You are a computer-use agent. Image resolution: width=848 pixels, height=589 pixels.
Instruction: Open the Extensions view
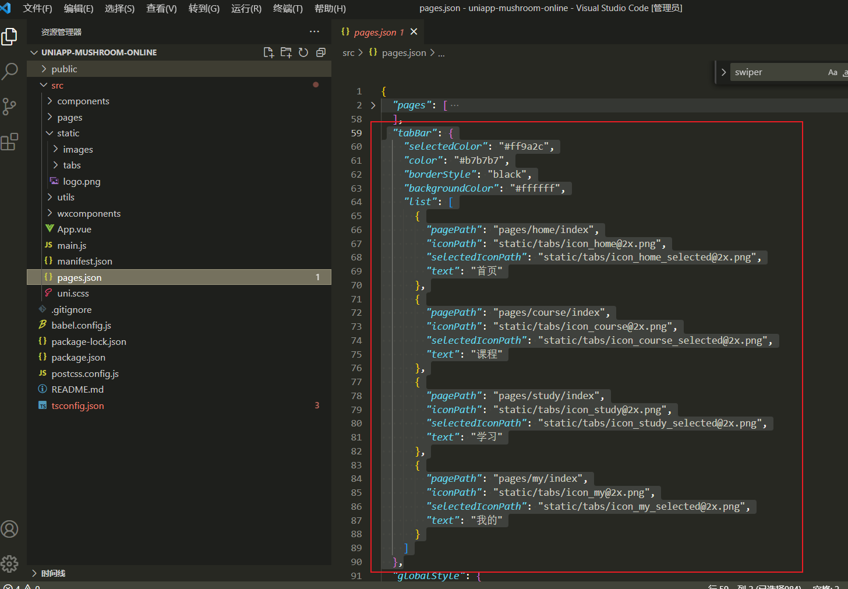9,141
